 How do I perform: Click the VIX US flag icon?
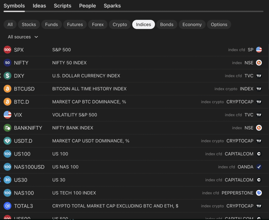pos(7,115)
